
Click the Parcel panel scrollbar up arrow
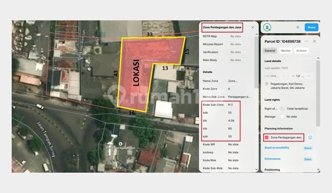pos(318,58)
